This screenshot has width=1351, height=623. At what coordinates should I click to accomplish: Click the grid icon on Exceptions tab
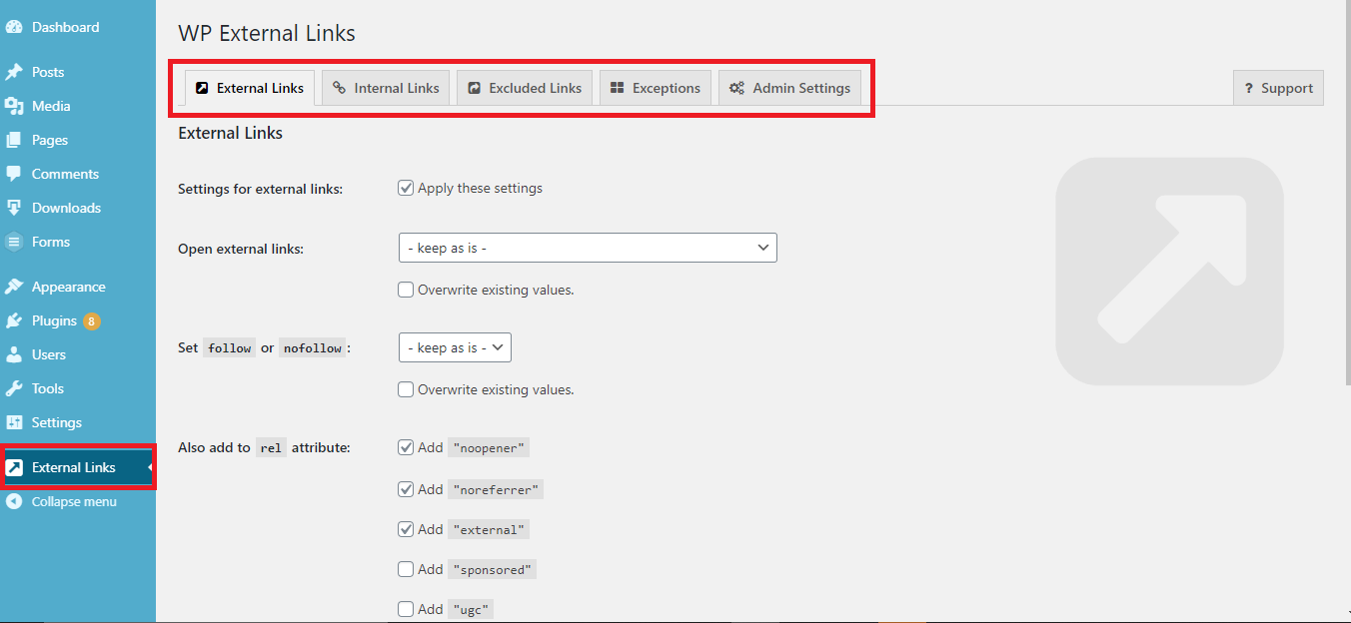(x=618, y=88)
